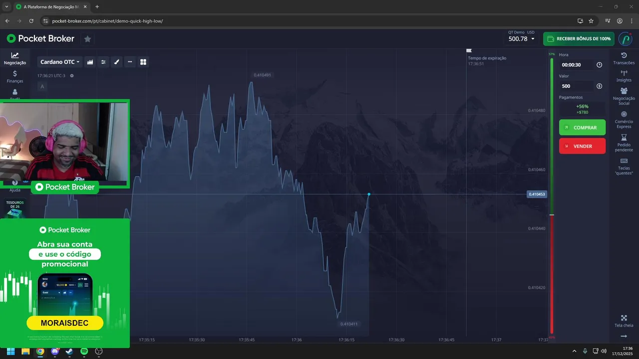Click the clock icon next to Hora
Image resolution: width=639 pixels, height=359 pixels.
point(599,65)
